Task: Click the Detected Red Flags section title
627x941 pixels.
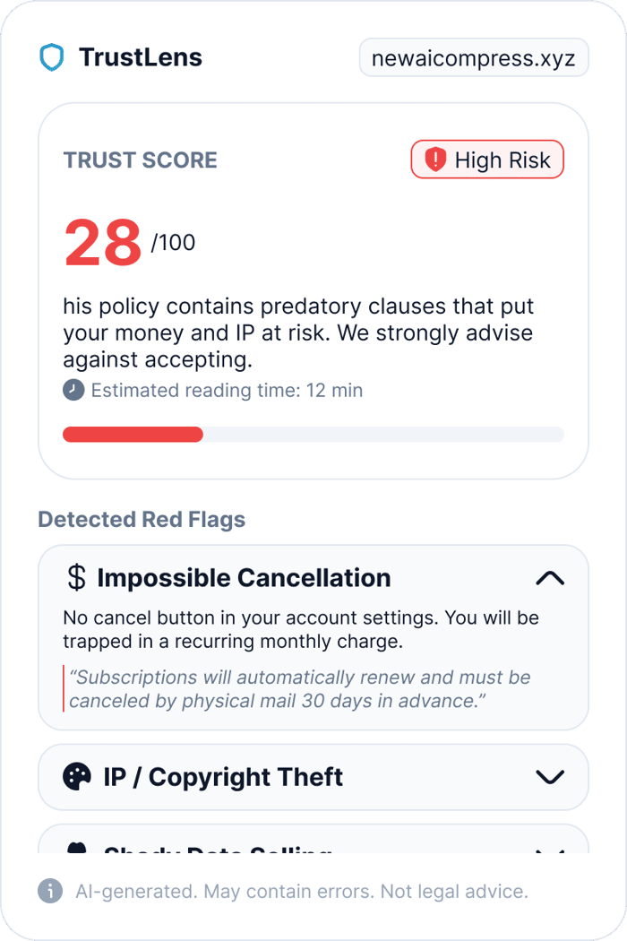Action: point(142,519)
